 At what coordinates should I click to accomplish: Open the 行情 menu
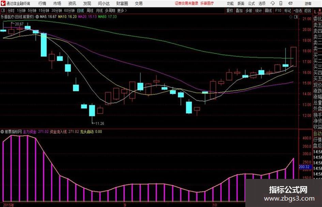(42, 3)
